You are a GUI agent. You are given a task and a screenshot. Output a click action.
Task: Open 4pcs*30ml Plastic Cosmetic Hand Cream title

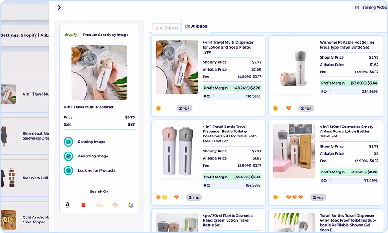click(228, 220)
